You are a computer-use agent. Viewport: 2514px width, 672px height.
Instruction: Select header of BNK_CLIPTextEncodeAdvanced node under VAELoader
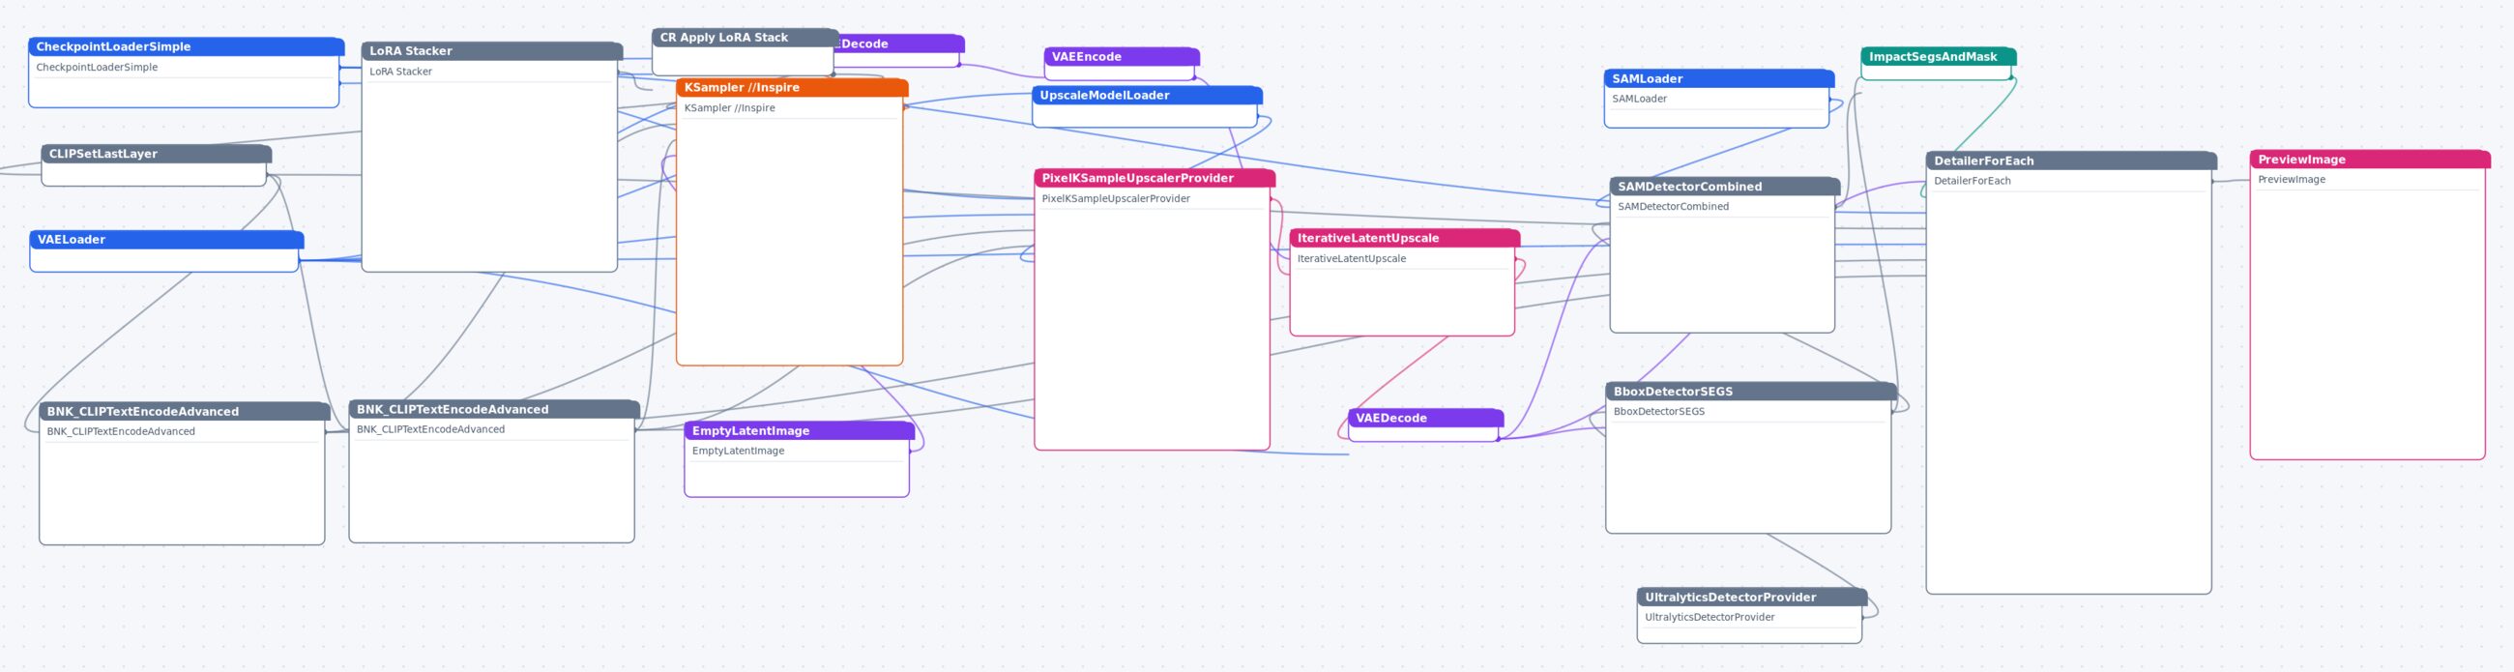tap(185, 412)
